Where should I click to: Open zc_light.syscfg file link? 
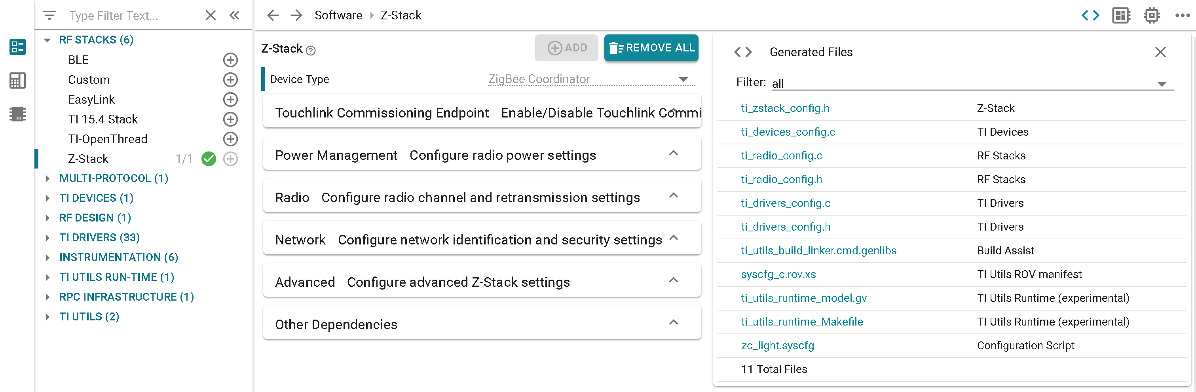coord(778,345)
